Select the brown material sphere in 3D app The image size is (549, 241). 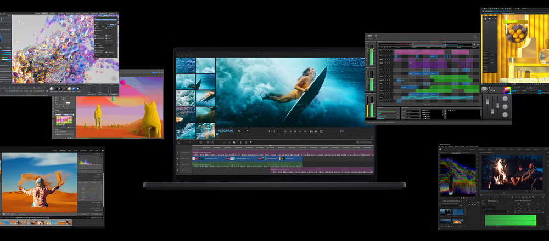click(65, 89)
